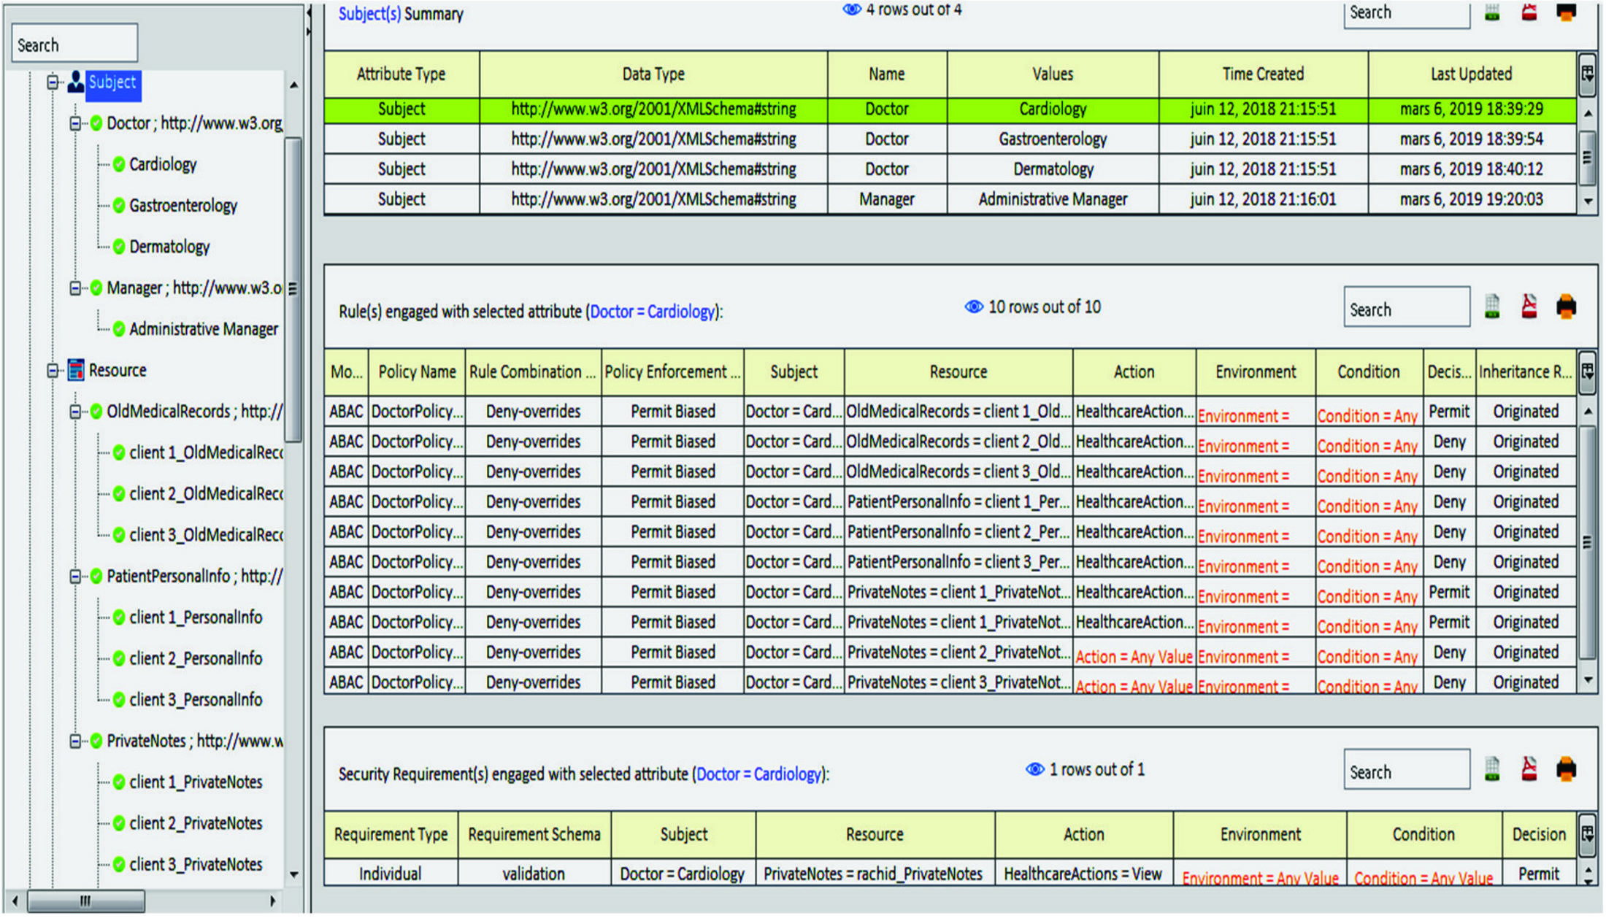Sort summary table by Time Created column
The image size is (1606, 921).
(x=1263, y=74)
